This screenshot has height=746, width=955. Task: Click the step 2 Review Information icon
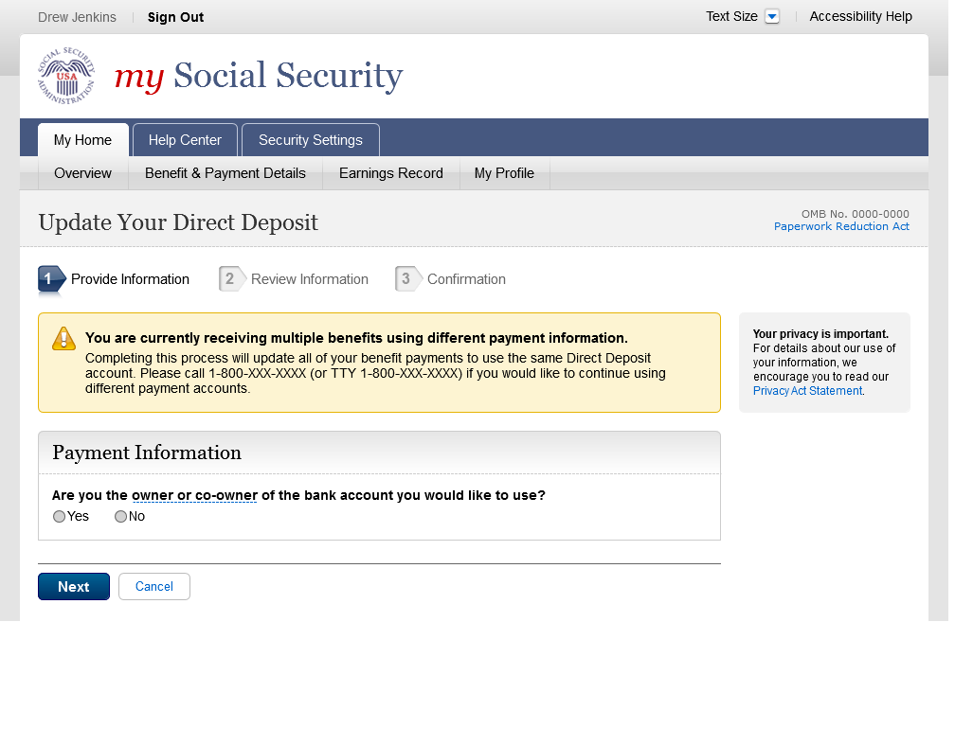click(x=231, y=279)
